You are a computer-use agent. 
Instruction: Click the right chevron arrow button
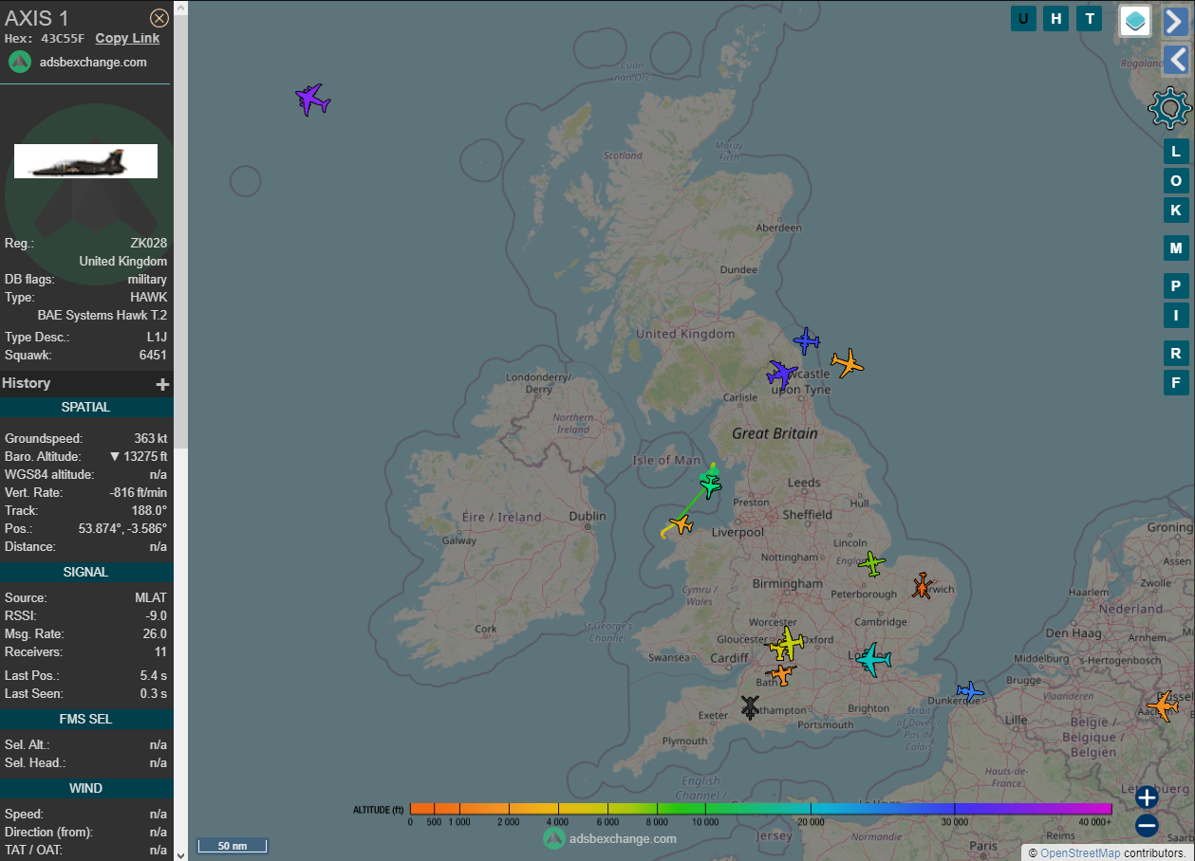1176,21
